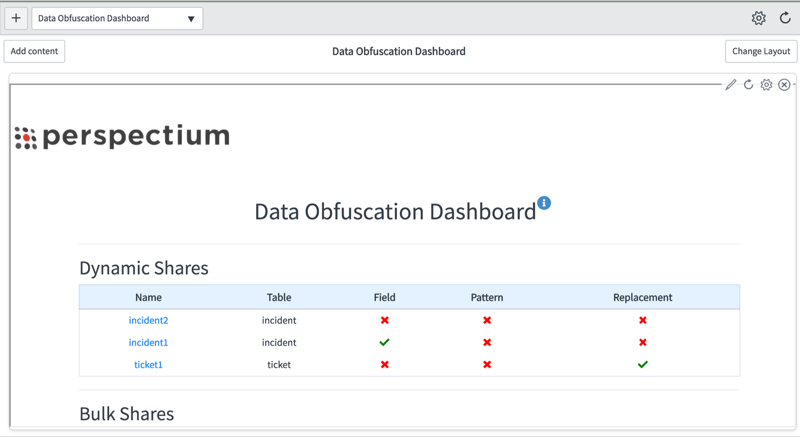Screen dimensions: 800x437
Task: Click the plus icon to add dashboard
Action: pyautogui.click(x=16, y=18)
